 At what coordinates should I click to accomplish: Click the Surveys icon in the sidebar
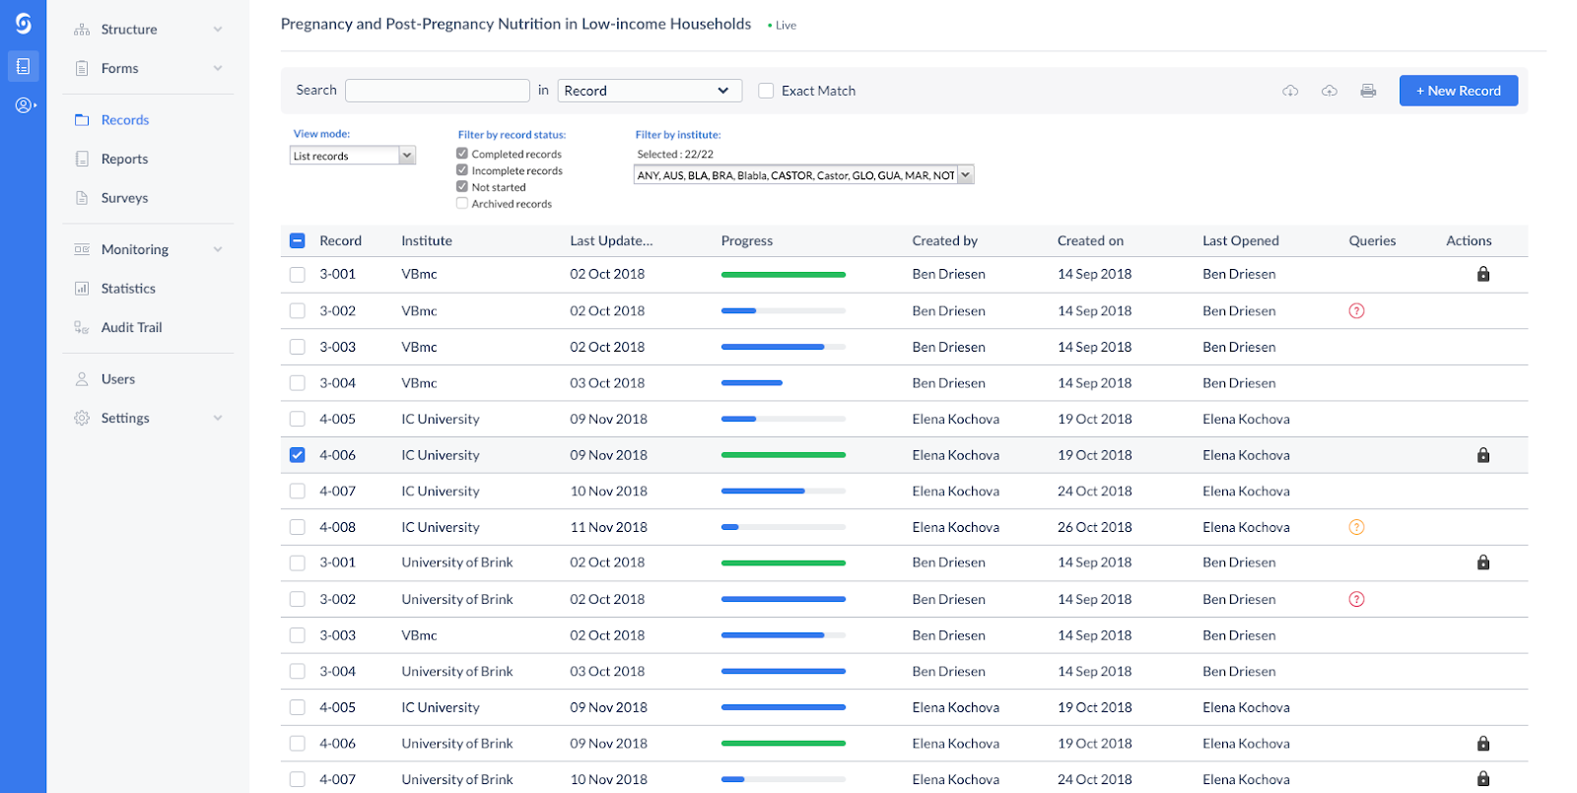82,198
